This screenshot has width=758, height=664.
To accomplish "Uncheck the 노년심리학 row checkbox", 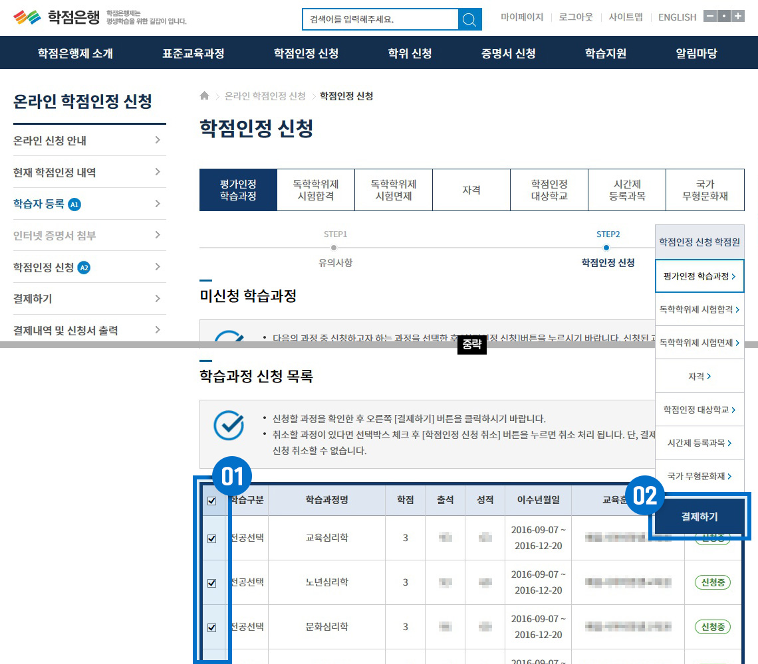I will (212, 583).
